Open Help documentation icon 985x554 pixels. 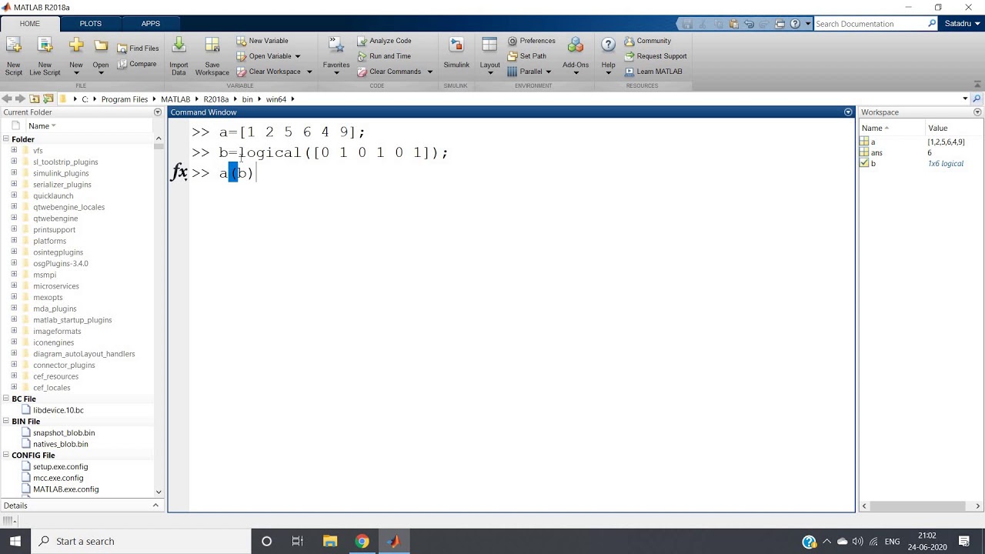[608, 46]
